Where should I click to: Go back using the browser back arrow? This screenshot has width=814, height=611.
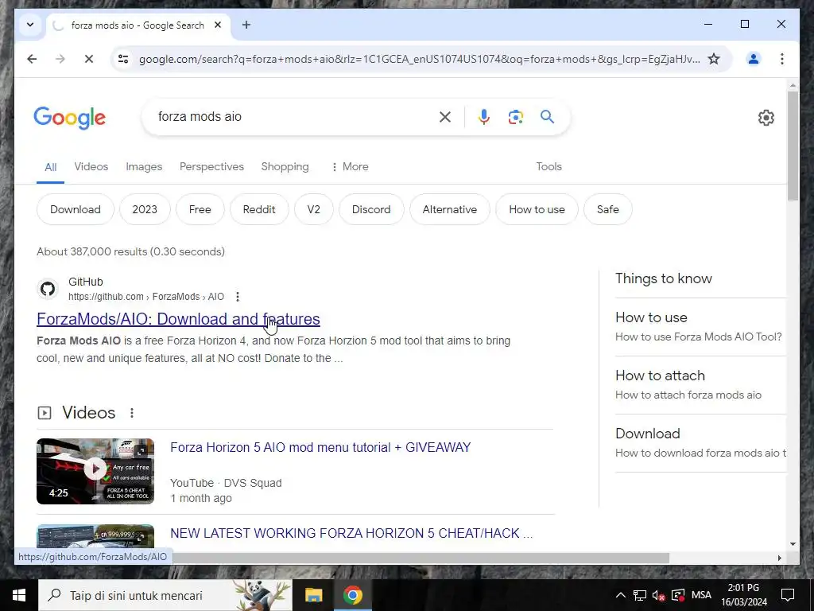click(32, 59)
